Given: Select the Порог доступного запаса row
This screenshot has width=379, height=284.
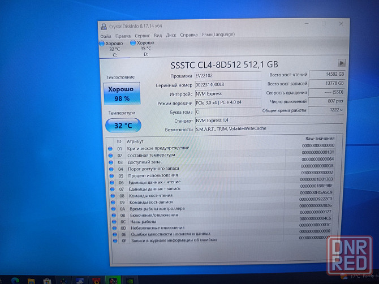Looking at the screenshot, I should 222,167.
